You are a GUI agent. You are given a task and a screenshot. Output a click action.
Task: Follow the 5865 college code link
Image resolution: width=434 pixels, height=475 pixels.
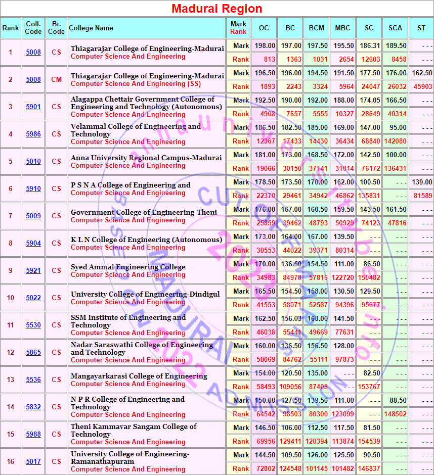[33, 353]
